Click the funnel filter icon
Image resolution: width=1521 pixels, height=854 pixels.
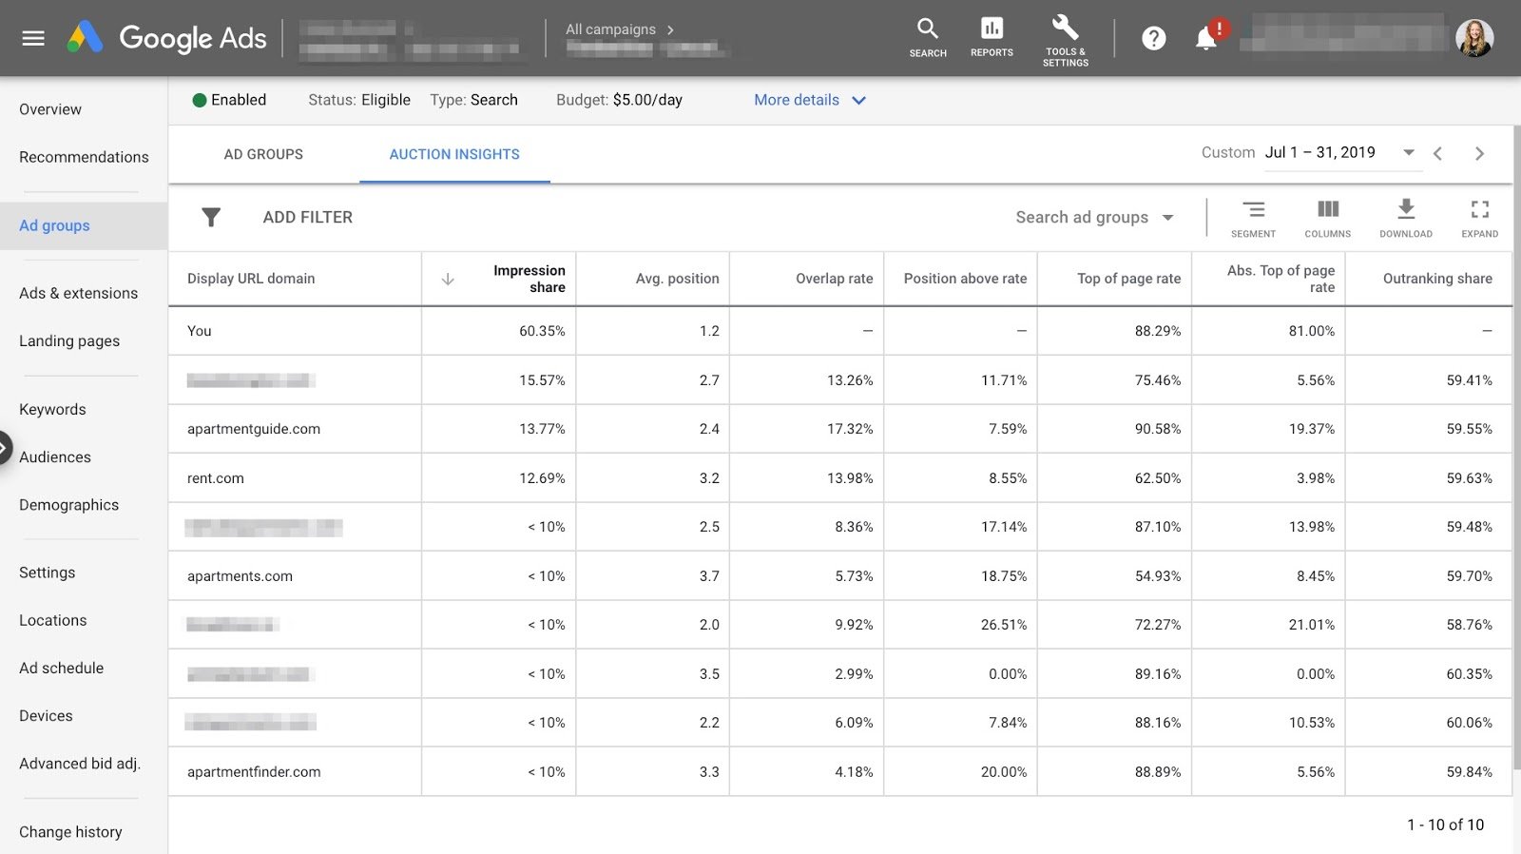[211, 218]
